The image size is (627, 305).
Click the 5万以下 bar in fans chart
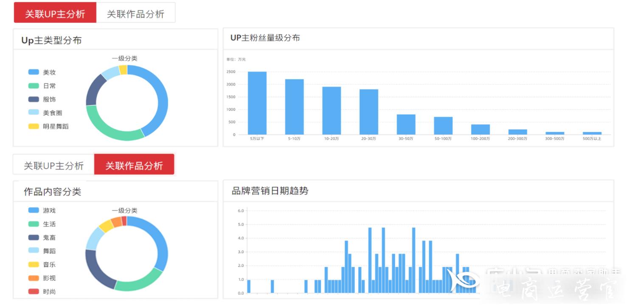pos(257,103)
